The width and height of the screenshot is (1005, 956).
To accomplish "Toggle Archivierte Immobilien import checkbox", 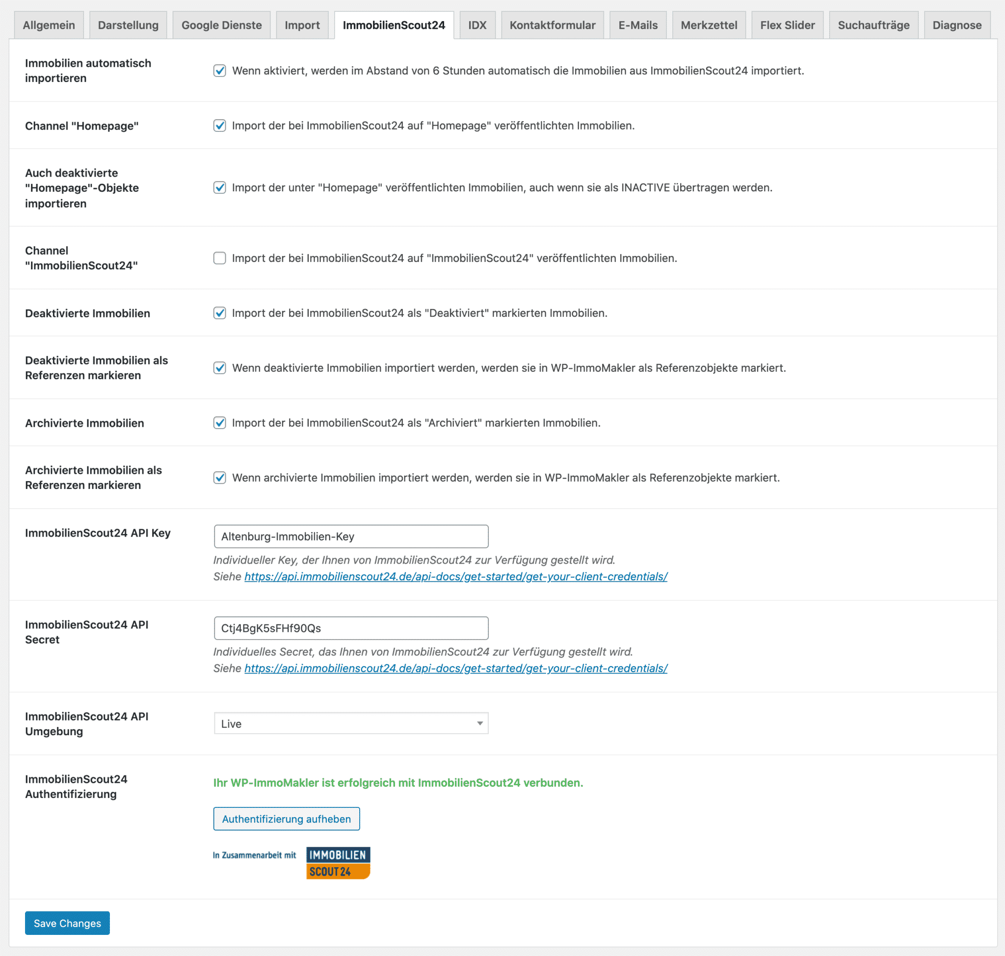I will click(220, 423).
